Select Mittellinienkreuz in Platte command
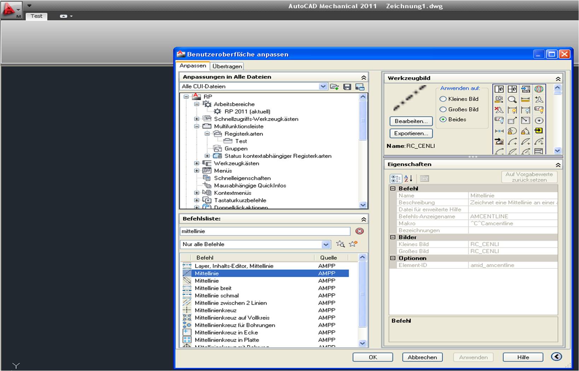The height and width of the screenshot is (371, 579). [265, 340]
